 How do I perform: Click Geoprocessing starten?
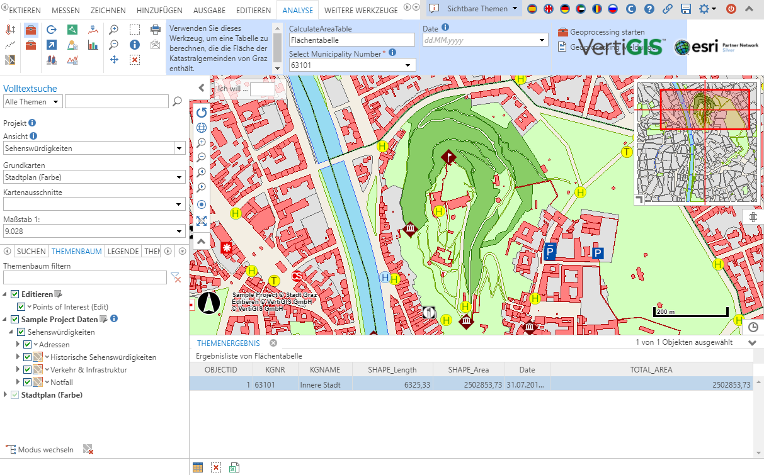(607, 32)
